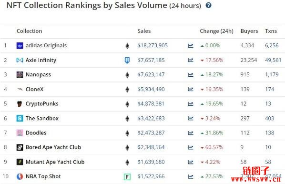Sort by the Txns column header
The width and height of the screenshot is (285, 184).
tap(271, 31)
